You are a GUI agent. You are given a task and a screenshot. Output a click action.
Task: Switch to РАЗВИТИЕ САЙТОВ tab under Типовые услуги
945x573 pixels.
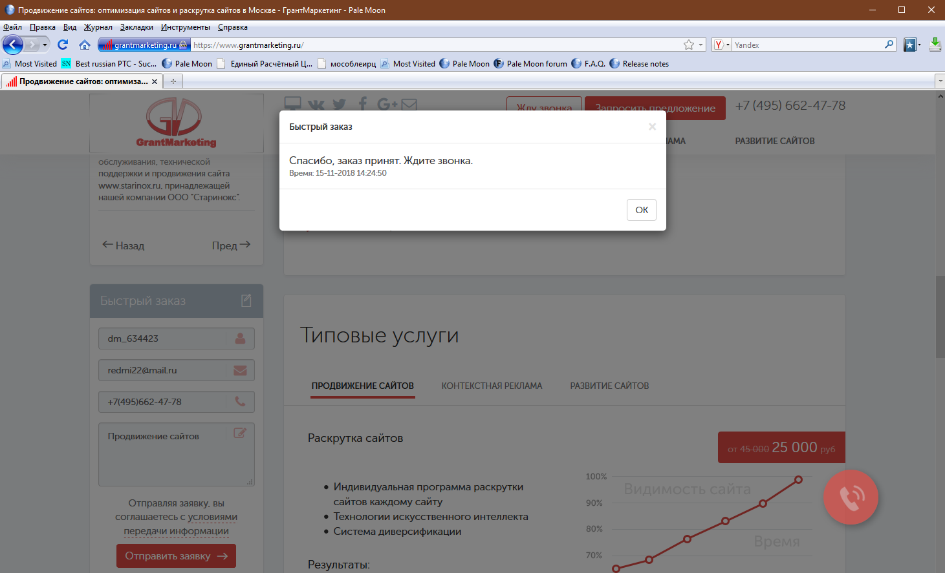pyautogui.click(x=609, y=386)
